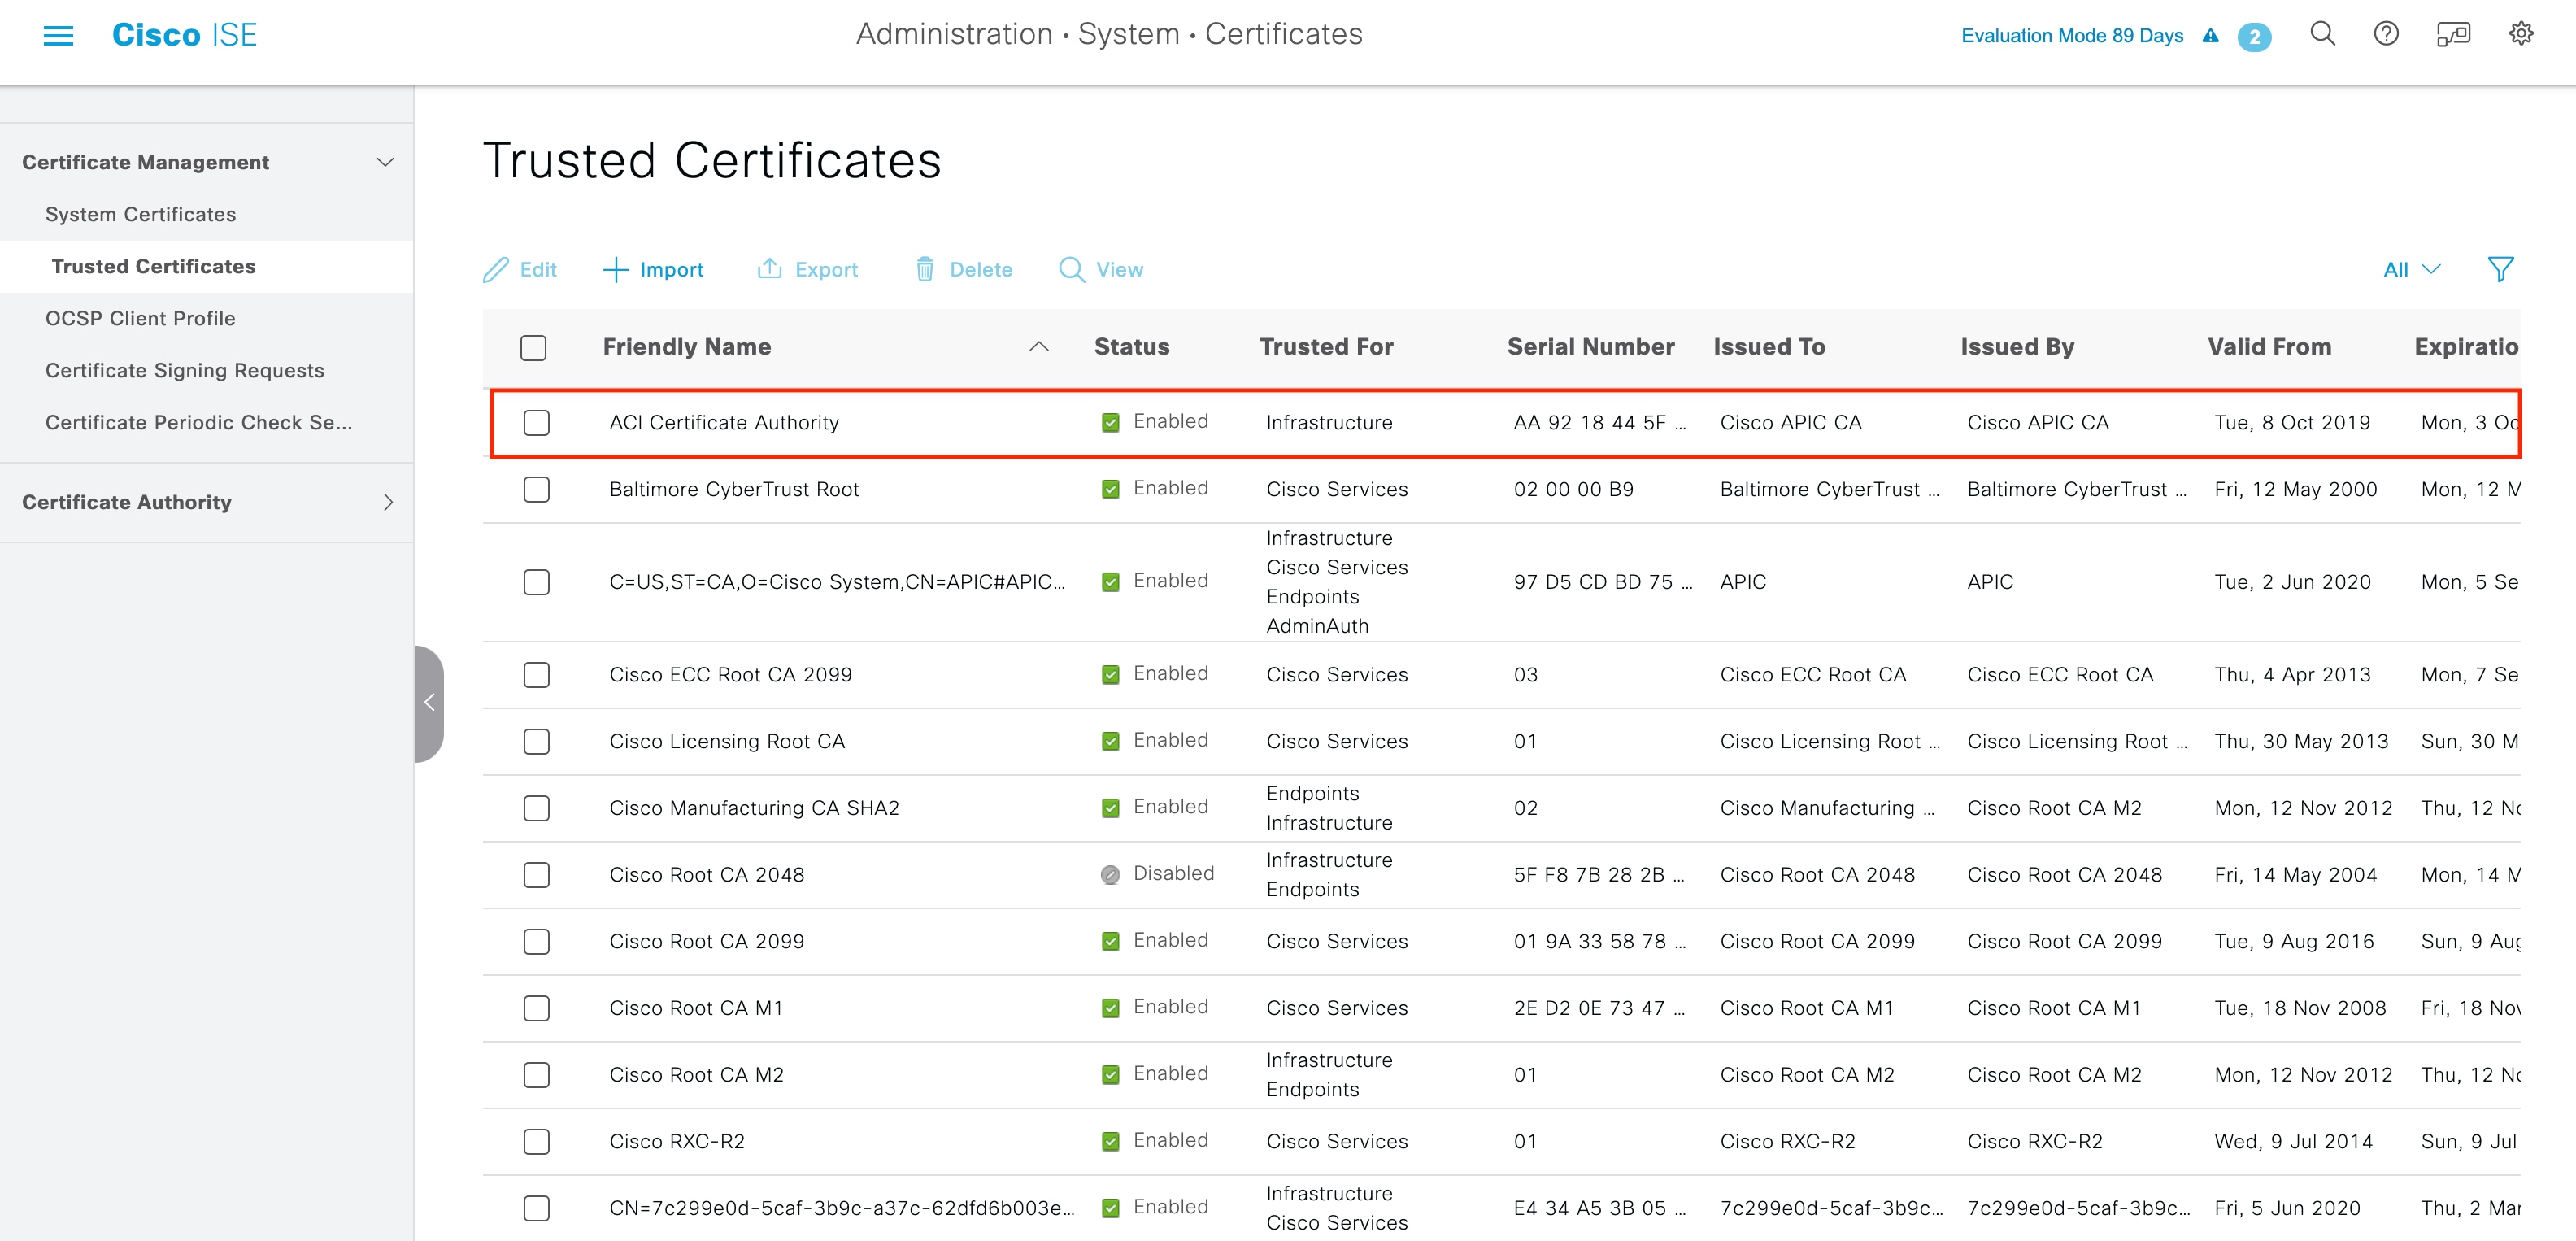2576x1241 pixels.
Task: Click the Tue, 18 Nov 2008 date
Action: pyautogui.click(x=2300, y=1008)
